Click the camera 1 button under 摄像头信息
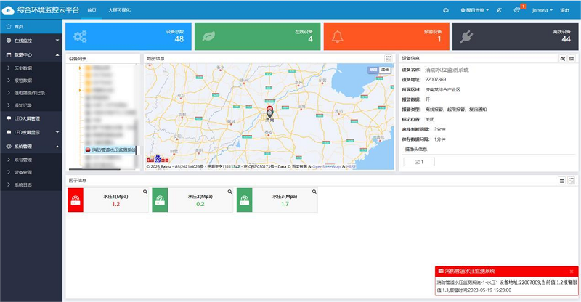Screen dimensions: 581x302 tap(418, 162)
